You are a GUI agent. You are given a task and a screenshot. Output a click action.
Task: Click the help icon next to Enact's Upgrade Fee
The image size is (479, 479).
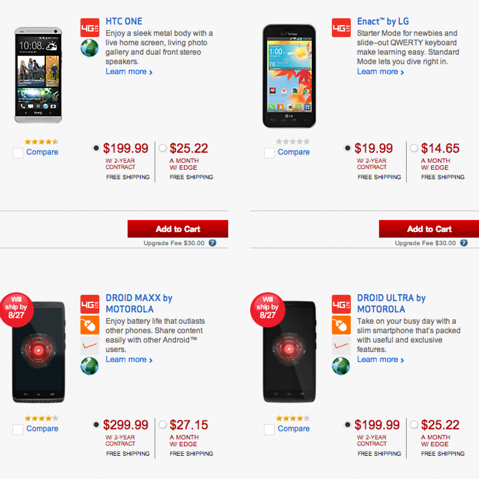click(464, 243)
